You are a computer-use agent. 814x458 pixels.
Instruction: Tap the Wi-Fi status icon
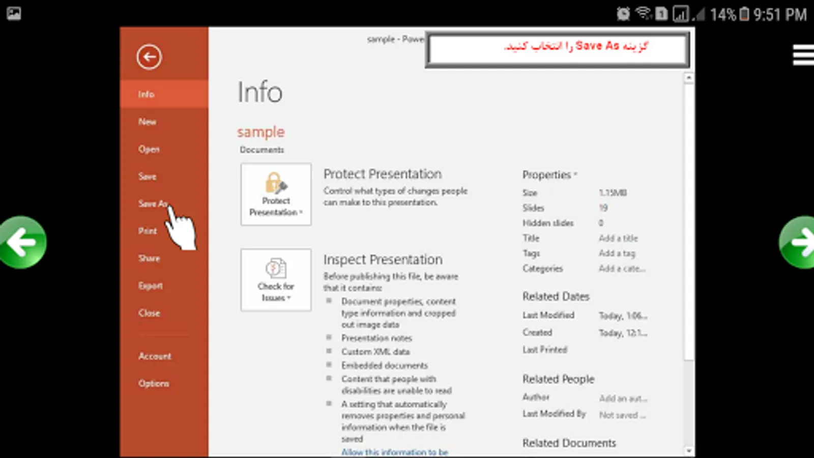[x=644, y=13]
